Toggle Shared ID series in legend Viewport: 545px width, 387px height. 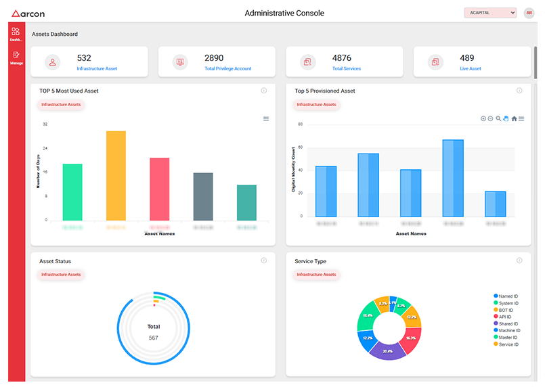click(x=509, y=323)
